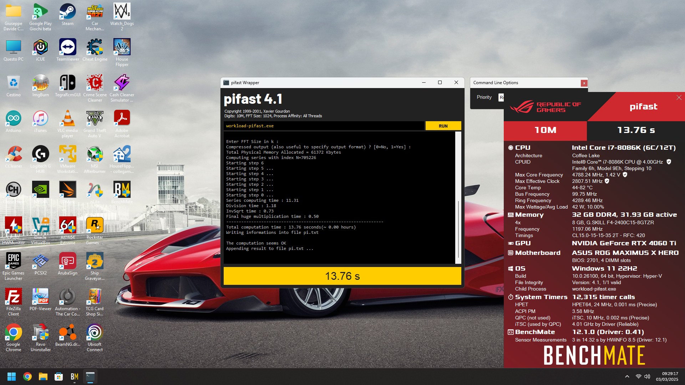Click the NVIDIA GeForce RTX 4060 Ti text
Image resolution: width=685 pixels, height=385 pixels.
(x=624, y=243)
